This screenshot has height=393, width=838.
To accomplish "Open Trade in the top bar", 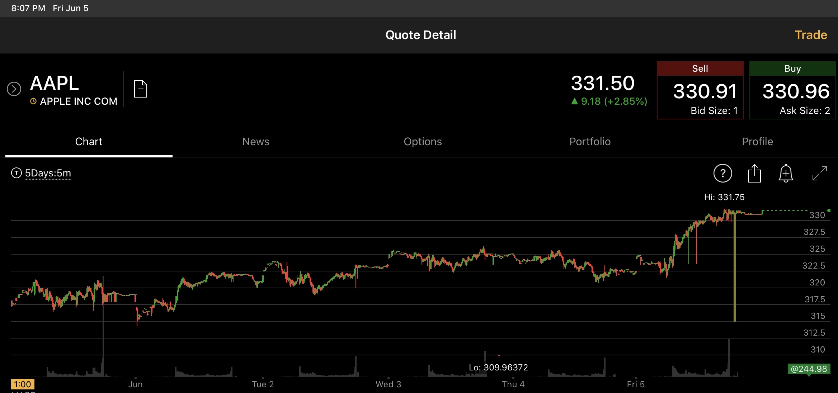I will pyautogui.click(x=811, y=35).
